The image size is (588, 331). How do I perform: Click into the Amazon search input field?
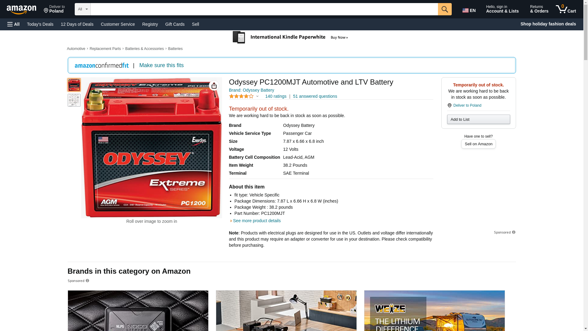point(264,9)
